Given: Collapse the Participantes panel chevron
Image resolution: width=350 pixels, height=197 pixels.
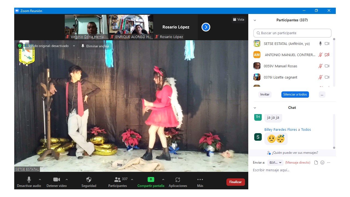Looking at the screenshot, I should pyautogui.click(x=255, y=20).
